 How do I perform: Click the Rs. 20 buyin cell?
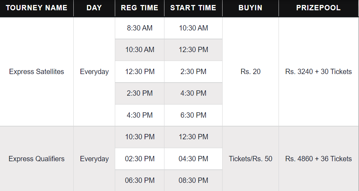pos(251,72)
